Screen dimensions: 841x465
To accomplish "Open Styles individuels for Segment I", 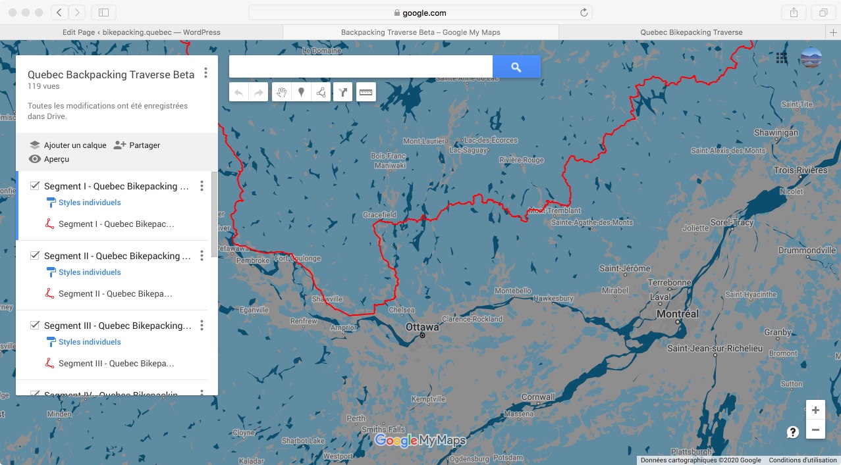I will click(90, 203).
